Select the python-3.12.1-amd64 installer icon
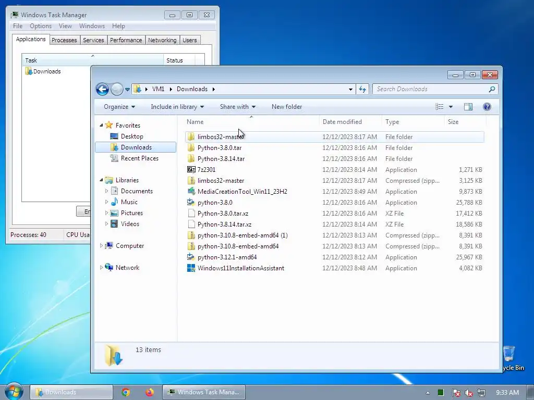This screenshot has width=534, height=400. click(x=191, y=257)
